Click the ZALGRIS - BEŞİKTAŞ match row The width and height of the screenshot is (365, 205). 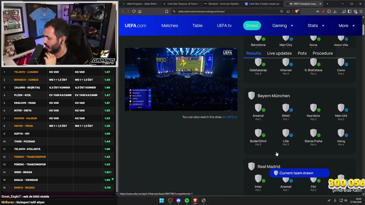58,87
